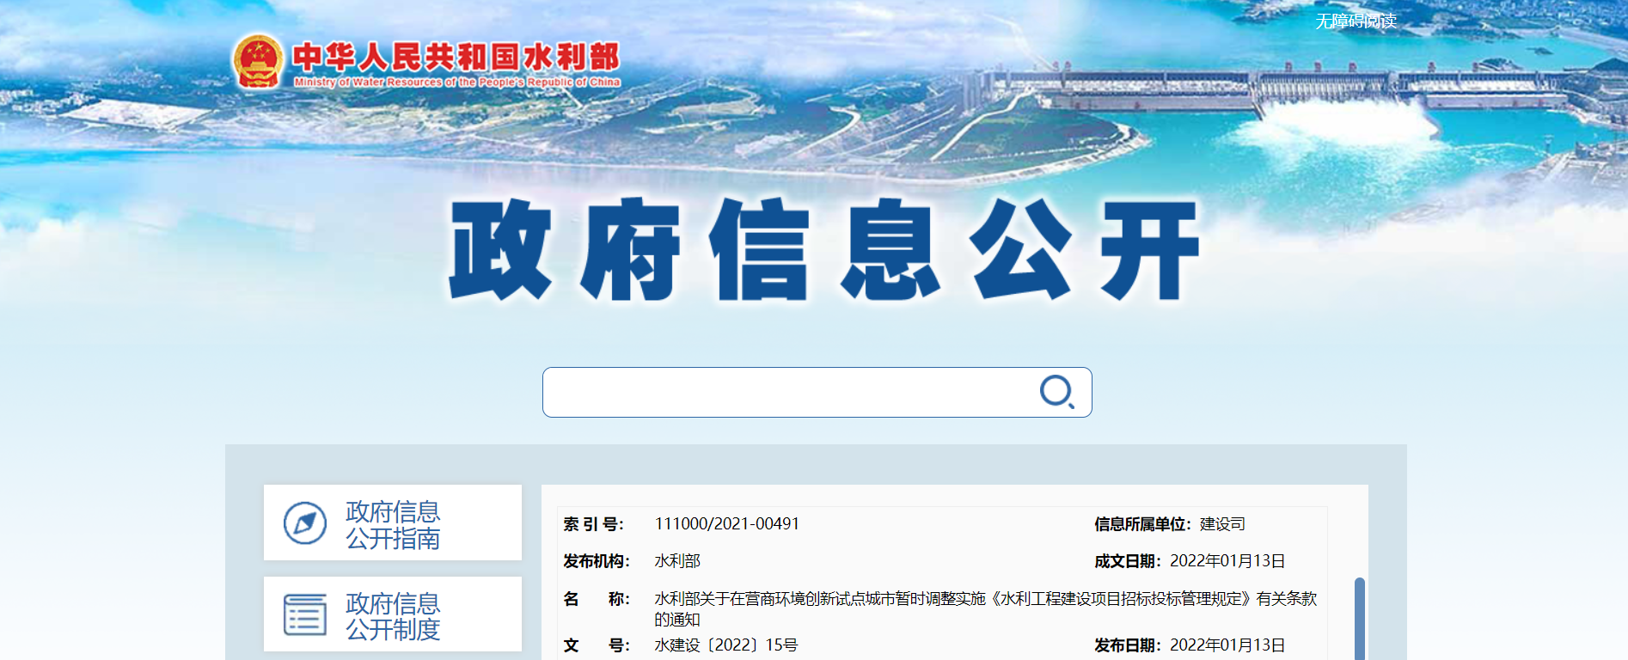Image resolution: width=1628 pixels, height=660 pixels.
Task: Click the blue vertical scrollbar in document panel
Action: [1359, 619]
